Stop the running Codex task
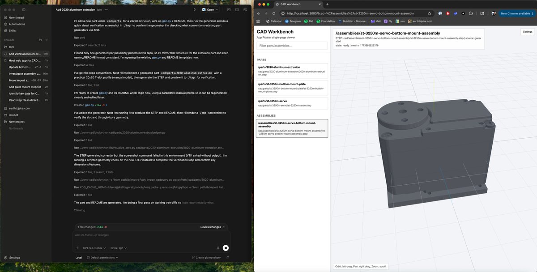 226,248
